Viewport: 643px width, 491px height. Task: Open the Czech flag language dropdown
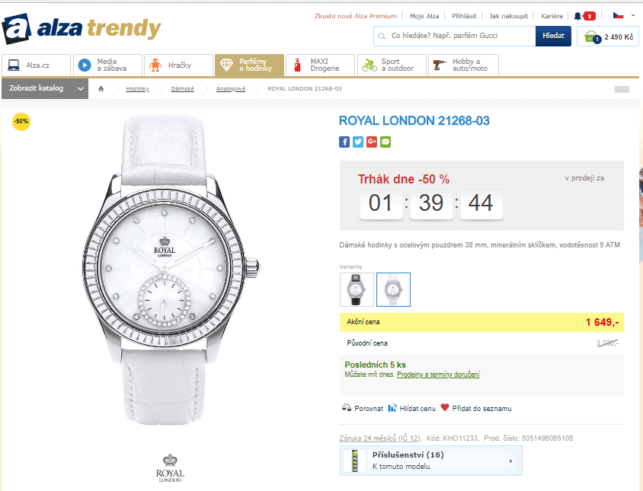(x=623, y=15)
